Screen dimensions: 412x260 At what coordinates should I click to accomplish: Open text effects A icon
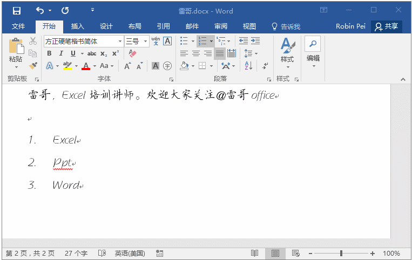tap(49, 66)
